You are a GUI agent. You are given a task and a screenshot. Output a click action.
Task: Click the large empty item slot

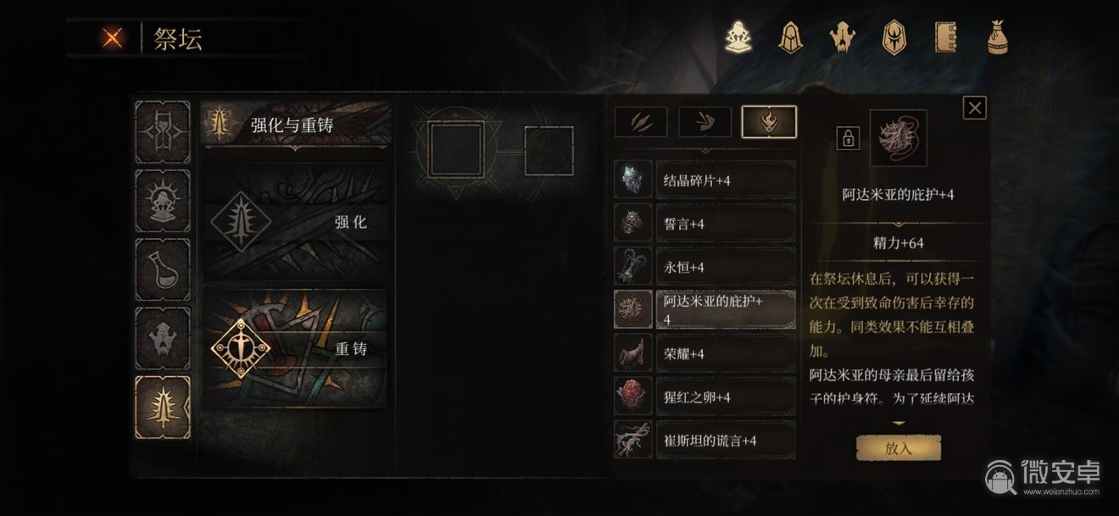(x=456, y=148)
